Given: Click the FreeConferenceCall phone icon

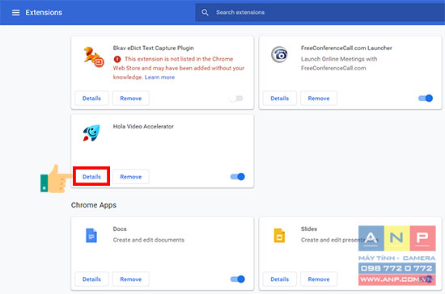Looking at the screenshot, I should [x=279, y=54].
